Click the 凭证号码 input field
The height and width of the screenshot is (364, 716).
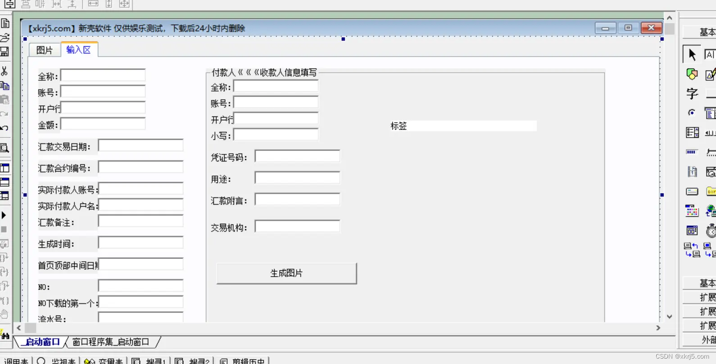298,156
